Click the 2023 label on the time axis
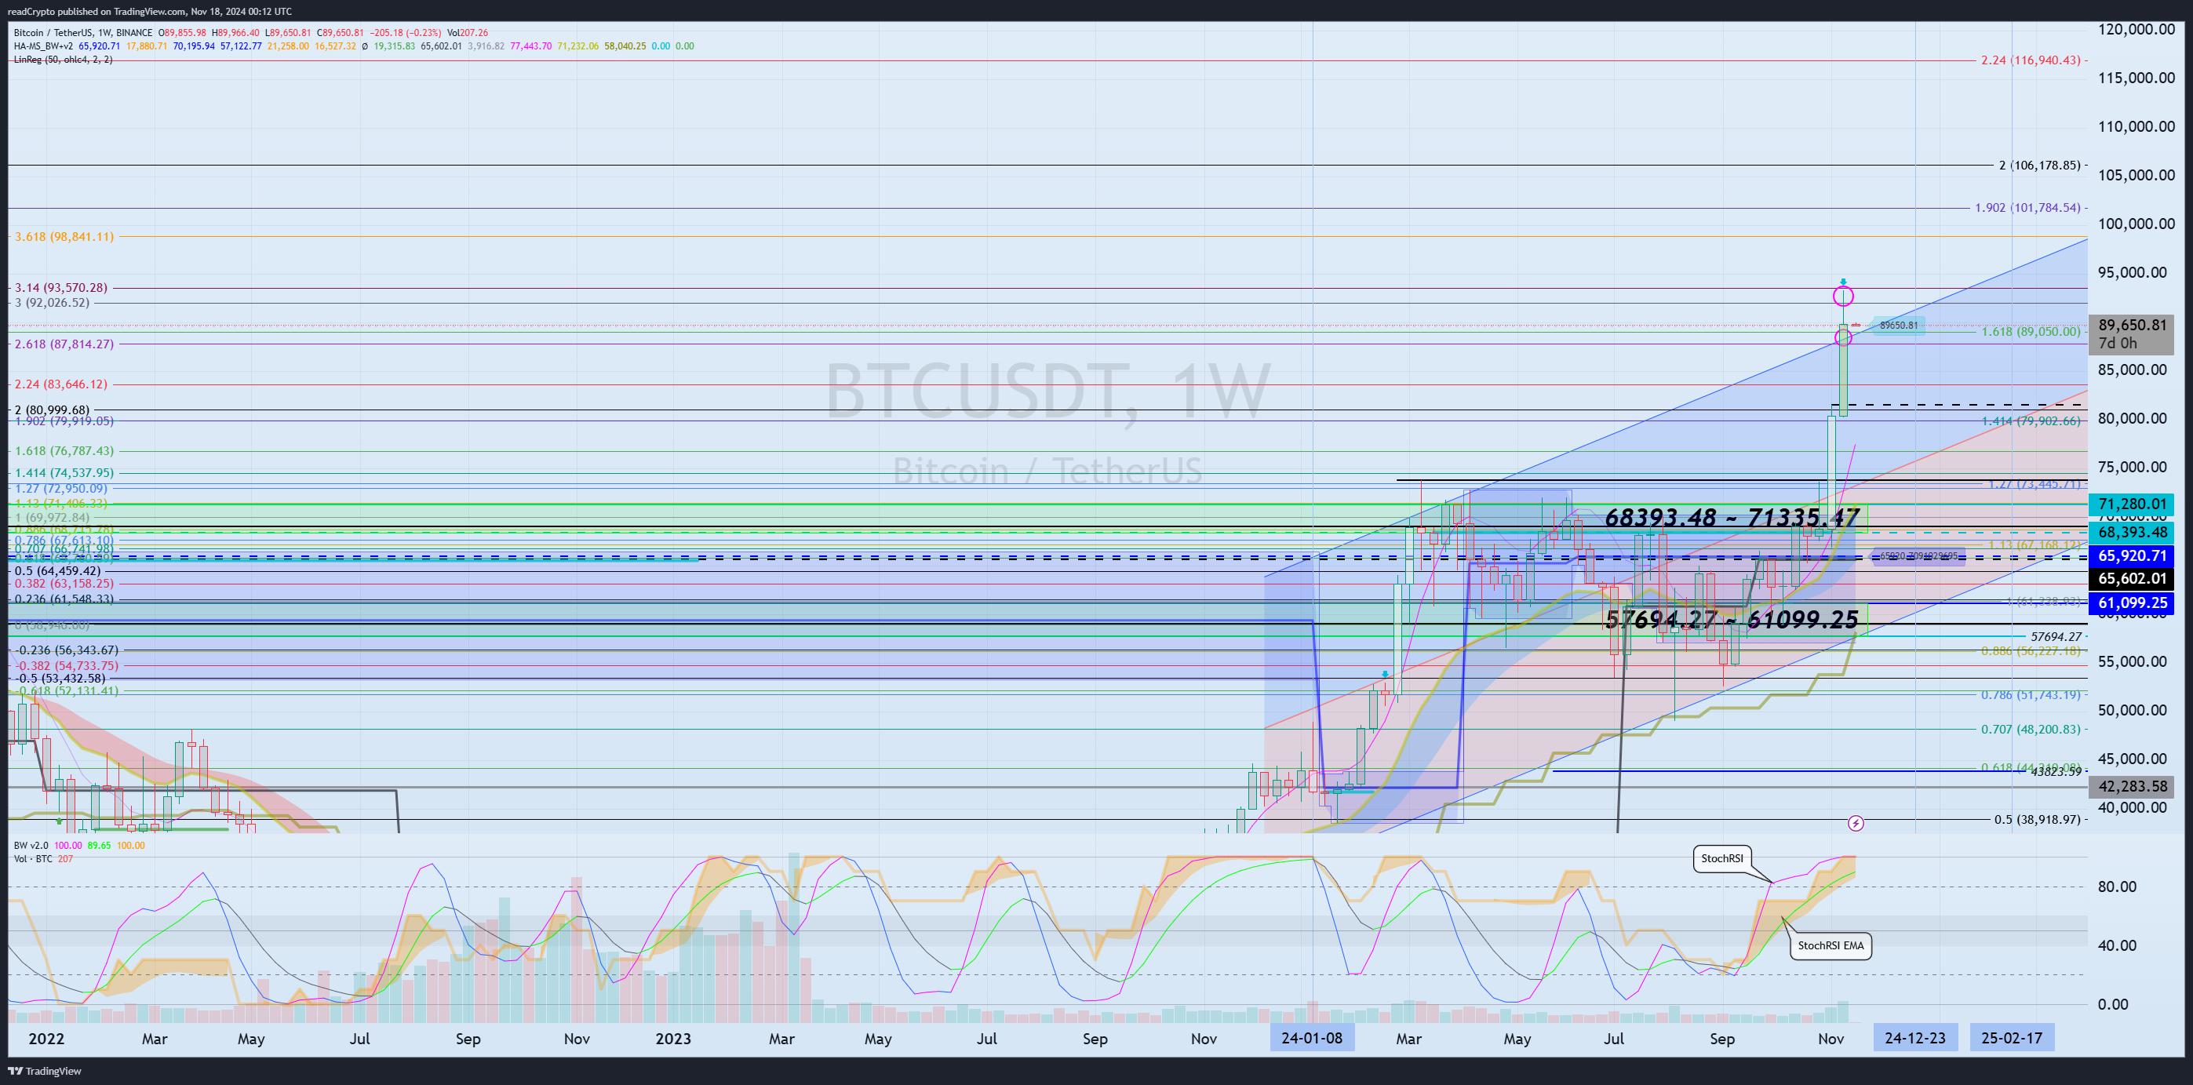Image resolution: width=2193 pixels, height=1085 pixels. [x=672, y=1038]
